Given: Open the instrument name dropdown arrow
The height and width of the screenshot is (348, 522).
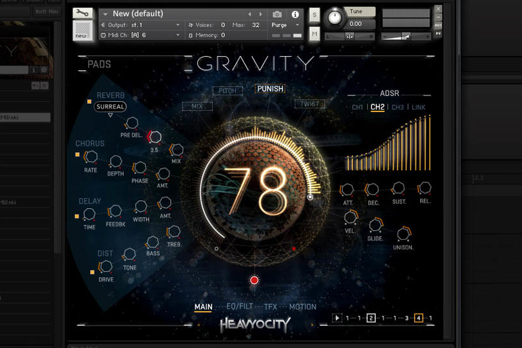Looking at the screenshot, I should [105, 14].
